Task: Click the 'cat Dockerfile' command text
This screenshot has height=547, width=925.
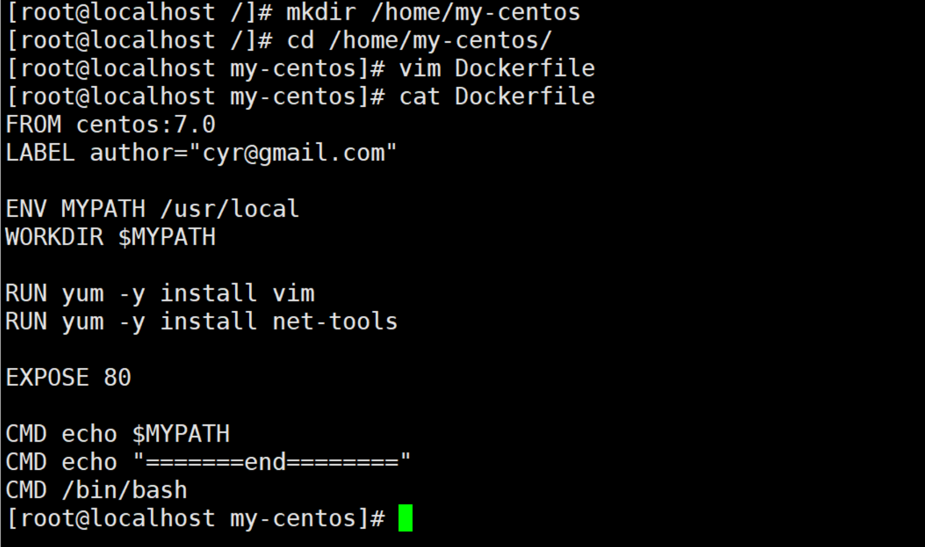Action: point(497,96)
